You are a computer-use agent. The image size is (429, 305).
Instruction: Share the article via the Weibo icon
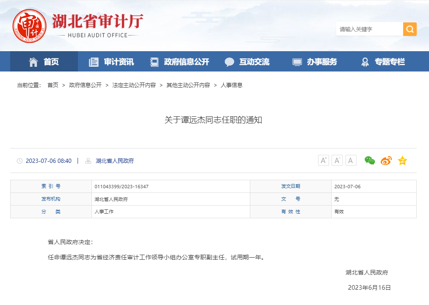(385, 161)
